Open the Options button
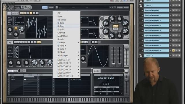 point(126,8)
